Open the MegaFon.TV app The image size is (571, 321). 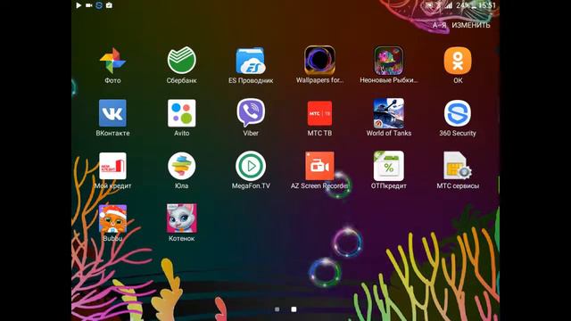pos(251,166)
